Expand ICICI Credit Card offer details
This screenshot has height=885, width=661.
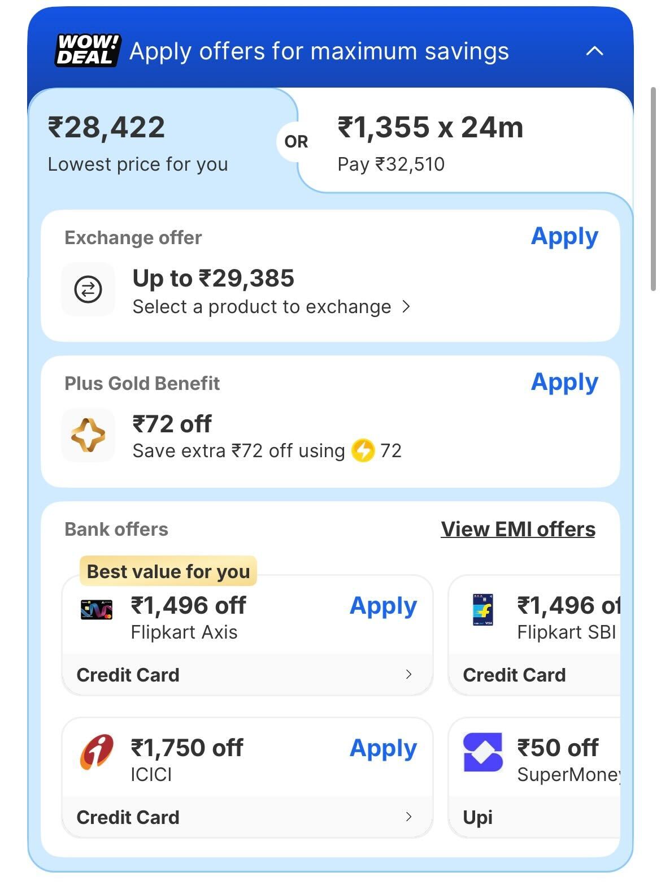[x=408, y=817]
